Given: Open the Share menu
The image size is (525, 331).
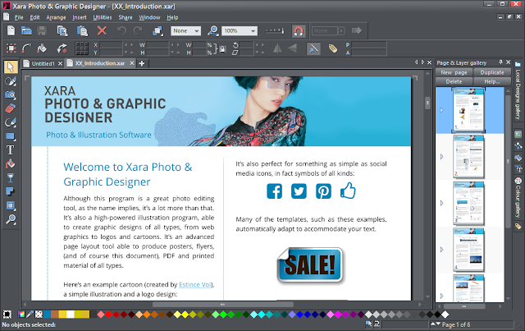Looking at the screenshot, I should click(x=126, y=17).
